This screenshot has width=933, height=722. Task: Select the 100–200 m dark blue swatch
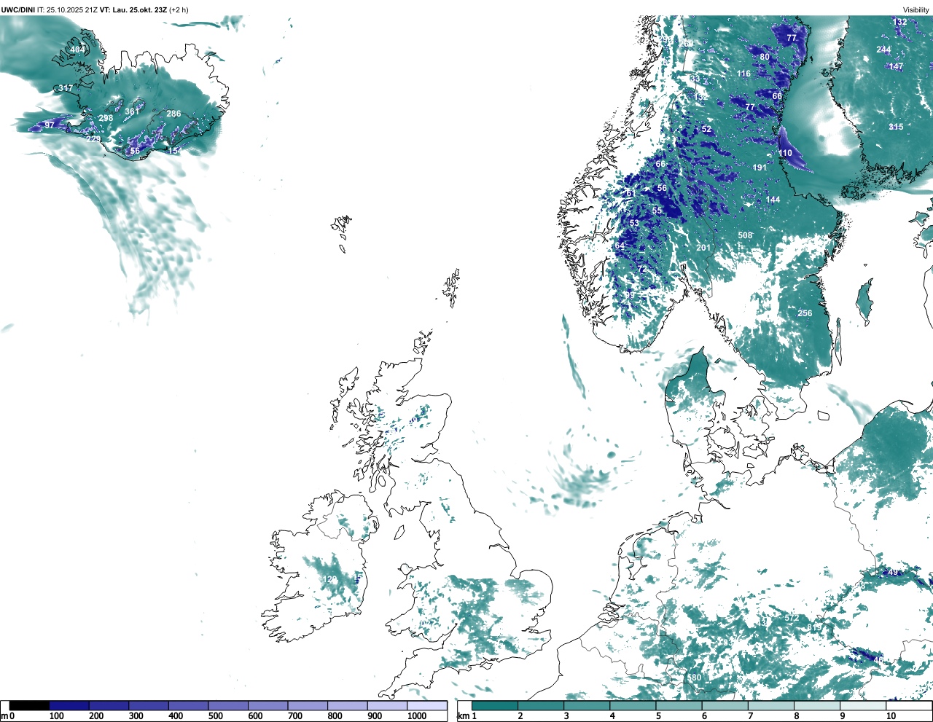click(x=69, y=705)
